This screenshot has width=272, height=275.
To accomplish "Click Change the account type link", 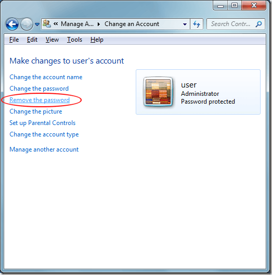I will click(44, 134).
